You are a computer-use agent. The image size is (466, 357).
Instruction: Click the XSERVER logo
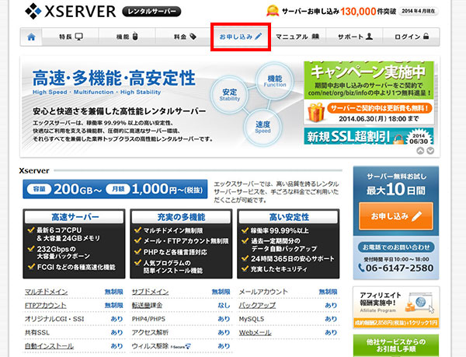pyautogui.click(x=71, y=12)
